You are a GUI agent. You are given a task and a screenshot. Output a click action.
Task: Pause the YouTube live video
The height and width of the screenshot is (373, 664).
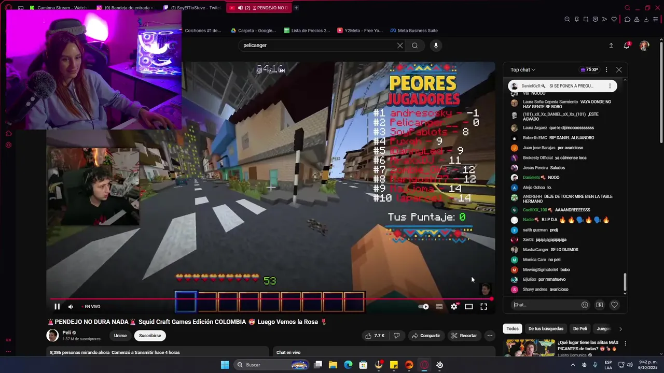pyautogui.click(x=57, y=307)
